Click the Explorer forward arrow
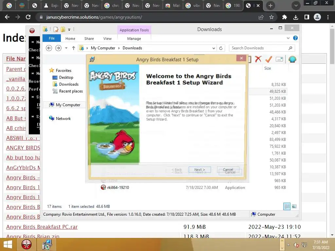This screenshot has width=335, height=251. point(58,48)
